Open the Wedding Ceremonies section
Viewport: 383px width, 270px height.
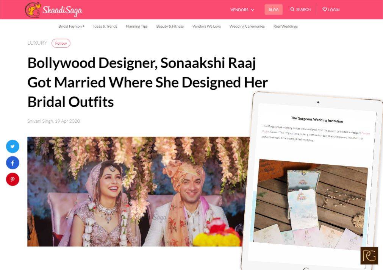pyautogui.click(x=247, y=26)
